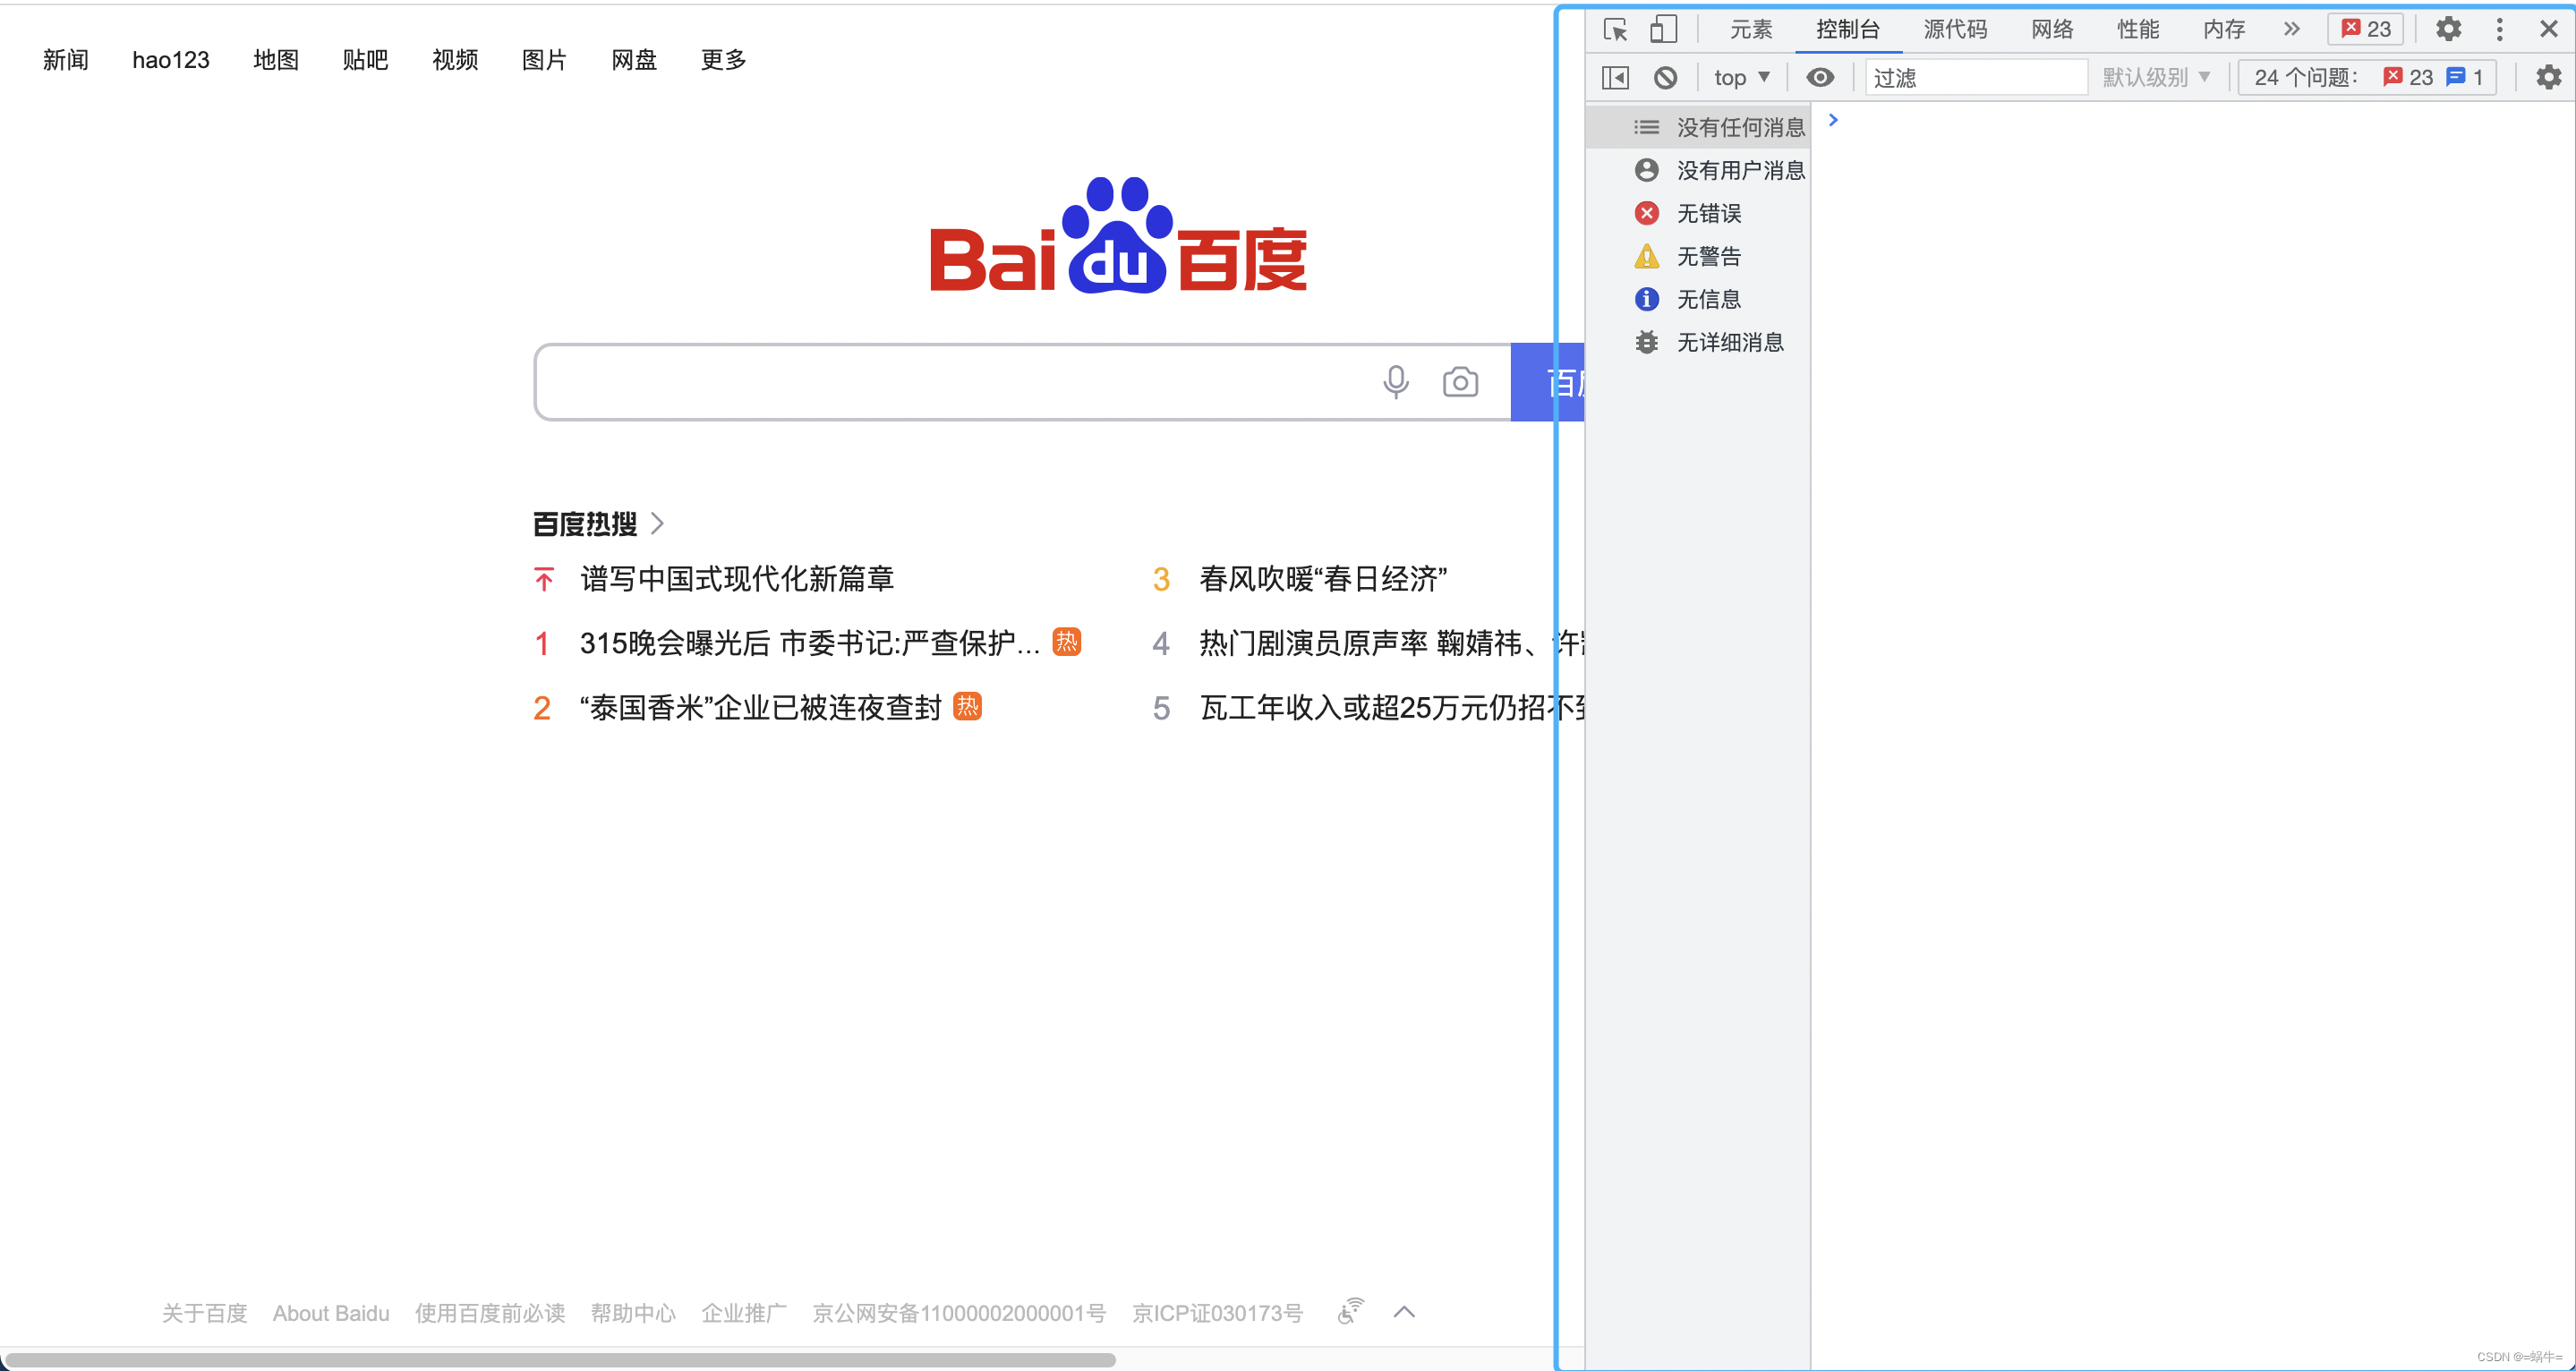Image resolution: width=2576 pixels, height=1371 pixels.
Task: Open hot topic 3 about 春日经济
Action: click(x=1323, y=579)
